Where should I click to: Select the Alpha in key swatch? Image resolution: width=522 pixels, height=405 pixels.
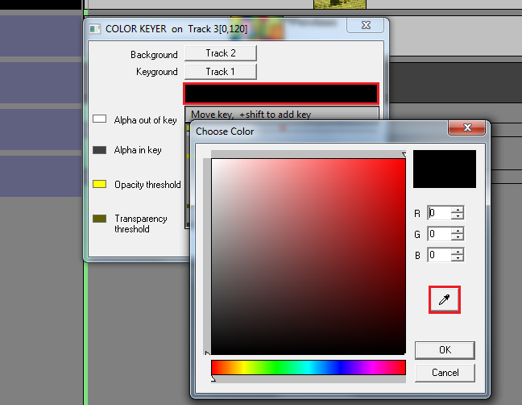click(100, 150)
